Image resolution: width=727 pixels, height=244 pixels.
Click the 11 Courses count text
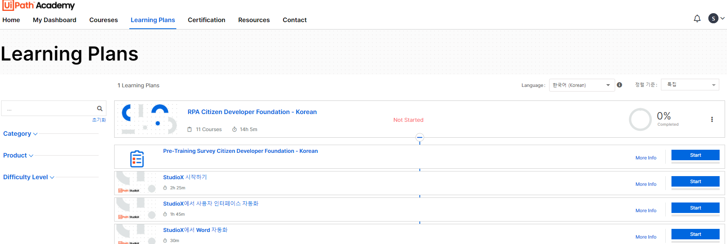click(x=209, y=130)
